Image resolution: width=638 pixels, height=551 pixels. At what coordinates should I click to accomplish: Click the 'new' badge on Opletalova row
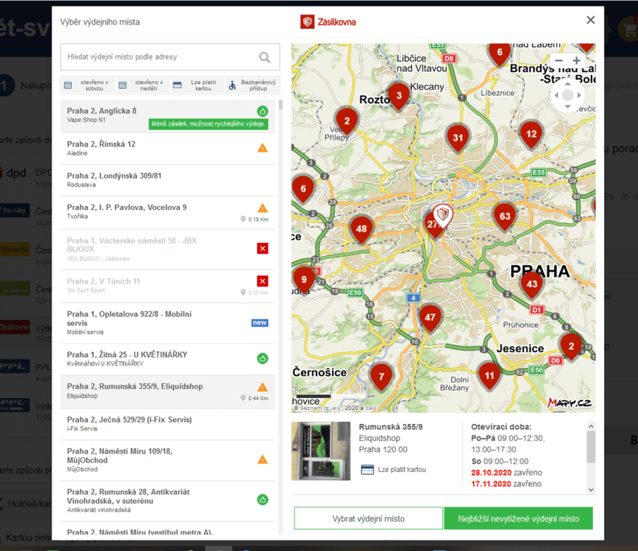click(x=260, y=323)
